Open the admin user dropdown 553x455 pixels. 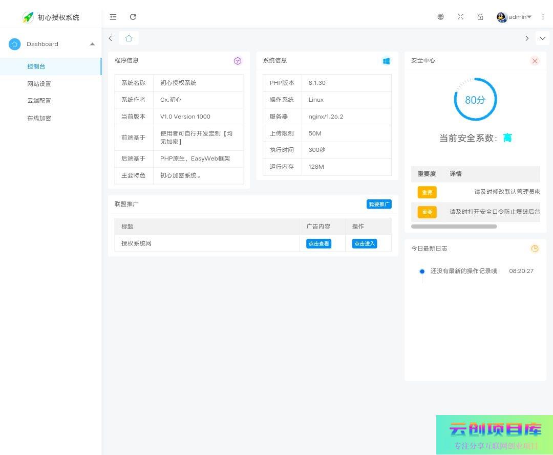click(x=515, y=17)
